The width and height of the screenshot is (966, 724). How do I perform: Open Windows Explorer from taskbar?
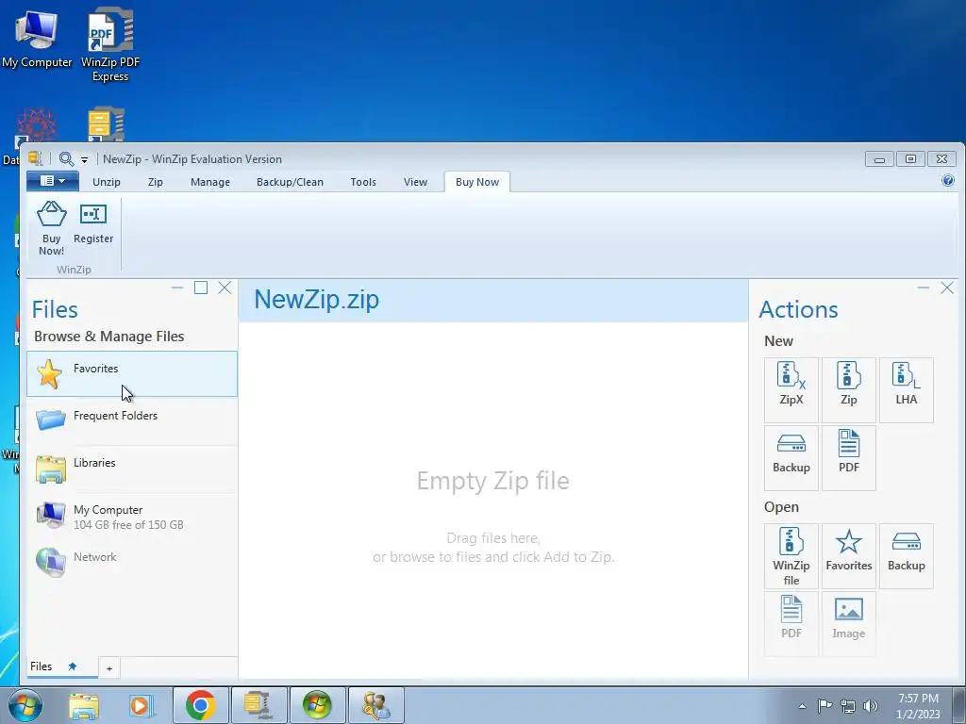83,705
